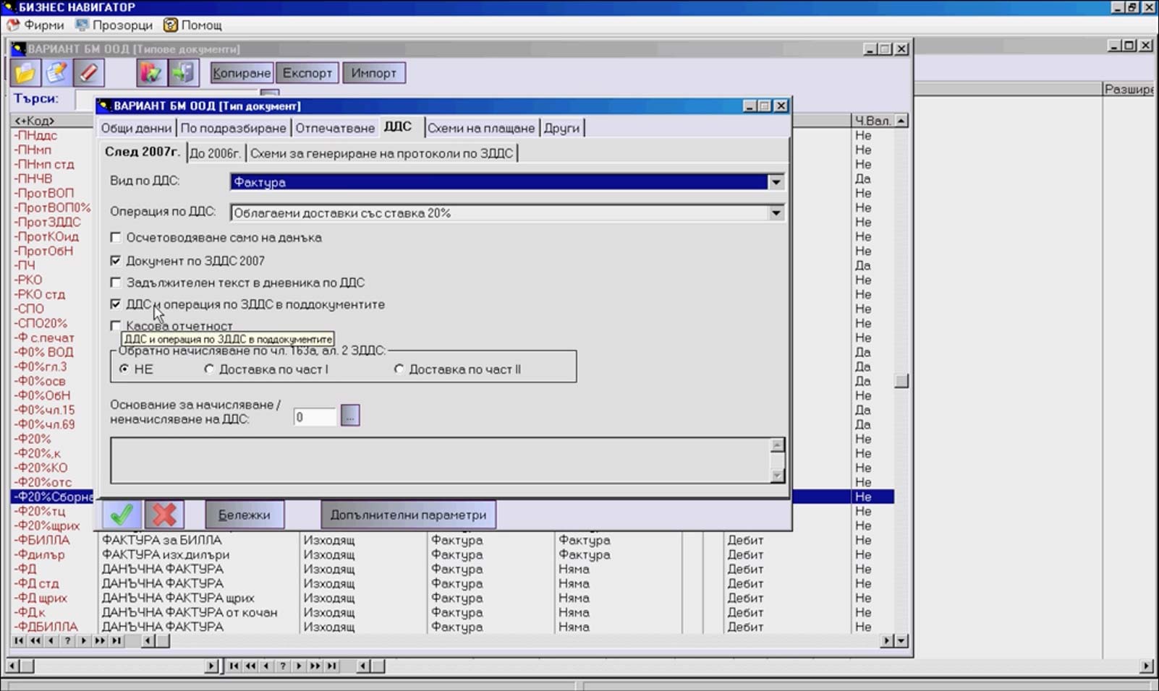Click the red eraser delete toolbar icon
This screenshot has height=691, width=1159.
click(88, 73)
